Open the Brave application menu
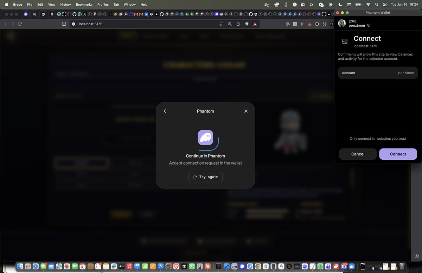The height and width of the screenshot is (273, 422). coord(18,5)
